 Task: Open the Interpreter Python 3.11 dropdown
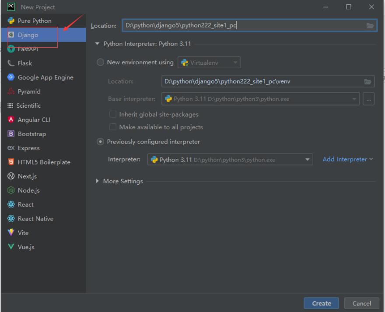[230, 160]
